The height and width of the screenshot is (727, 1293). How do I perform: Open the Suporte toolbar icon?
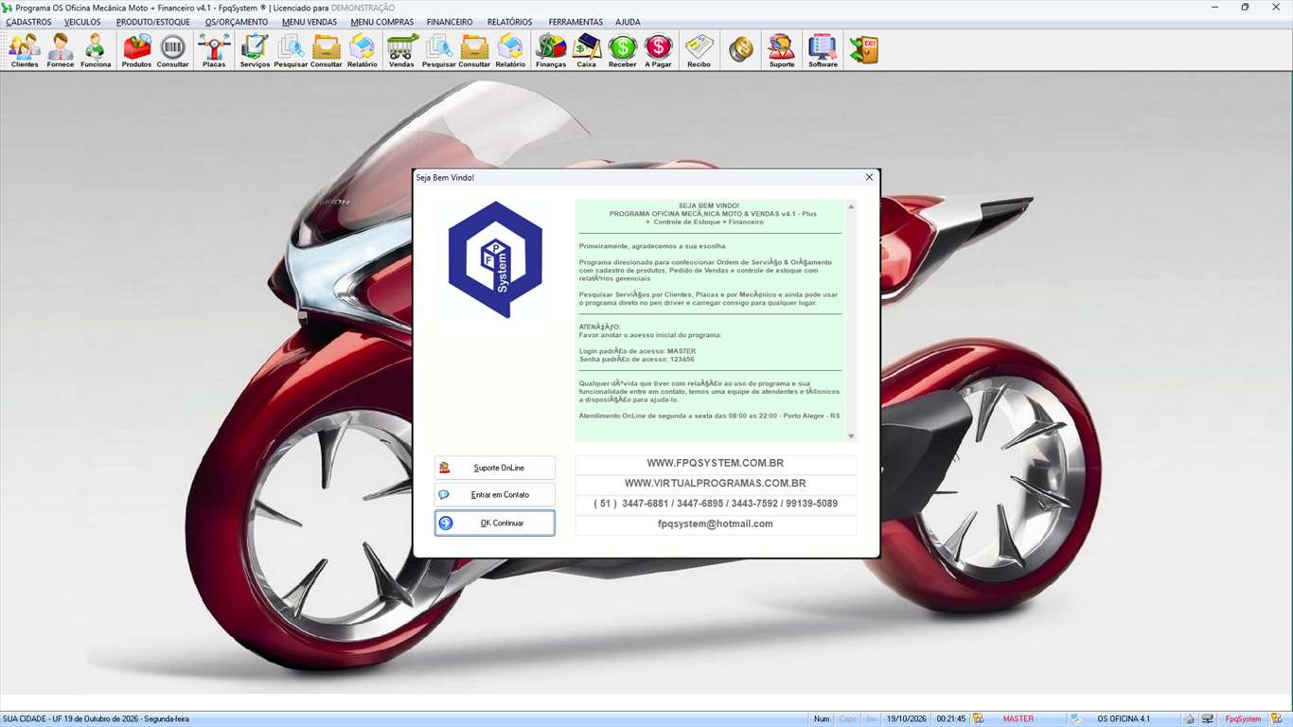pyautogui.click(x=782, y=51)
